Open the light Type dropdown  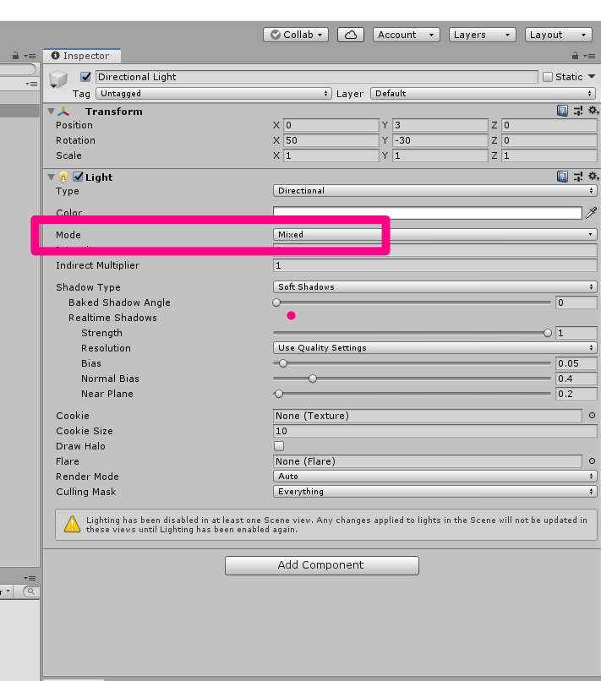point(435,191)
